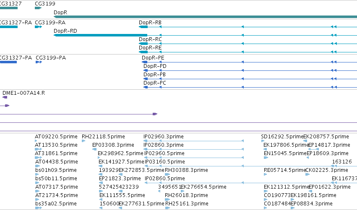The width and height of the screenshot is (357, 210).
Task: Click the IP03160.5prime EST label
Action: (165, 162)
